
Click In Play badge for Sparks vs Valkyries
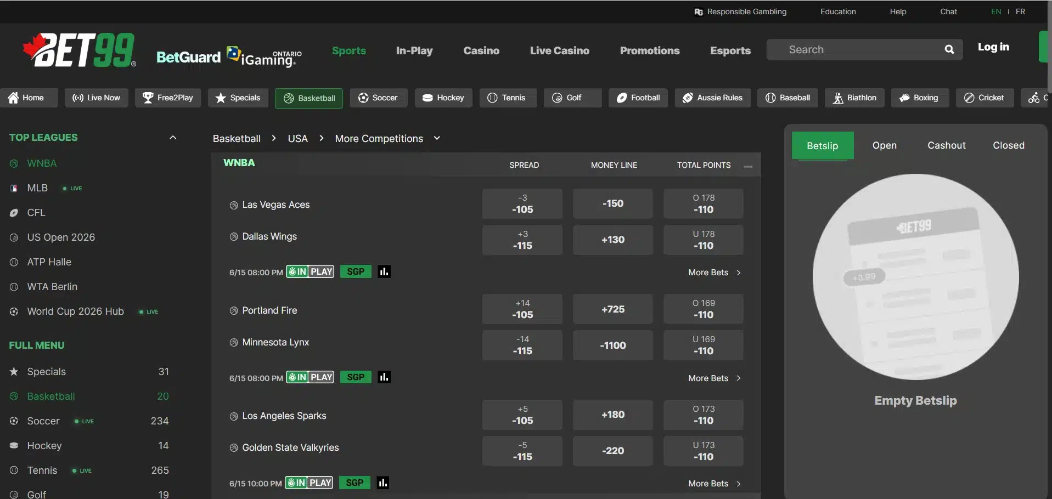tap(309, 483)
